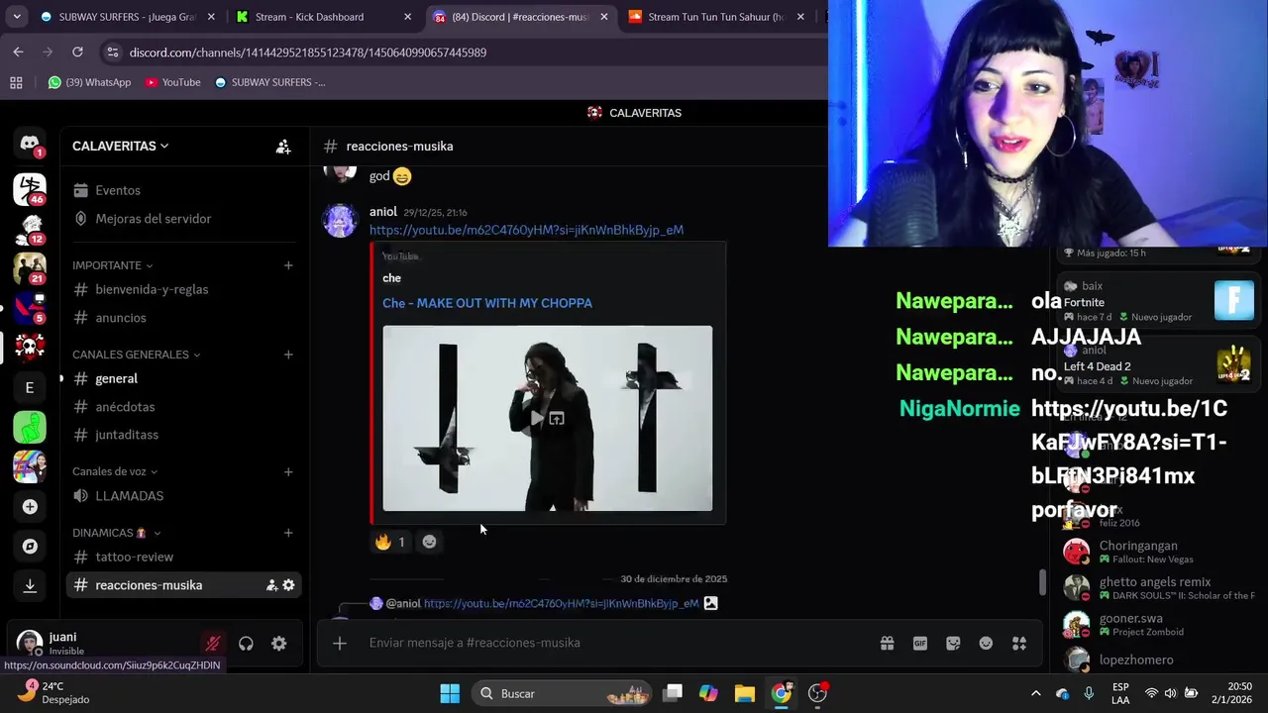Click Windows Start button
Image resolution: width=1268 pixels, height=713 pixels.
click(450, 693)
